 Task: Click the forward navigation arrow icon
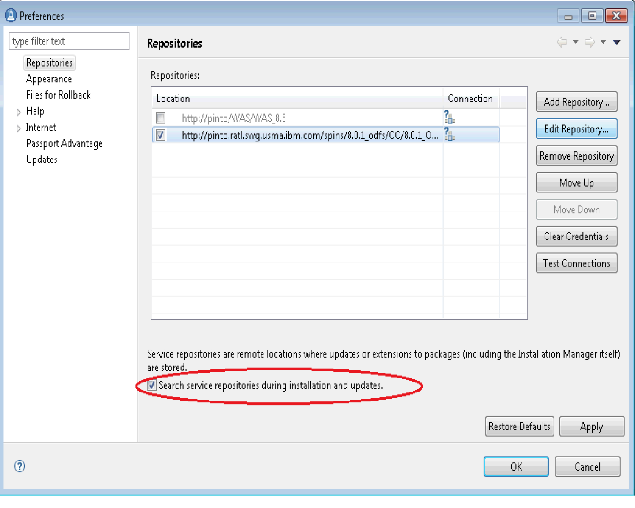589,42
